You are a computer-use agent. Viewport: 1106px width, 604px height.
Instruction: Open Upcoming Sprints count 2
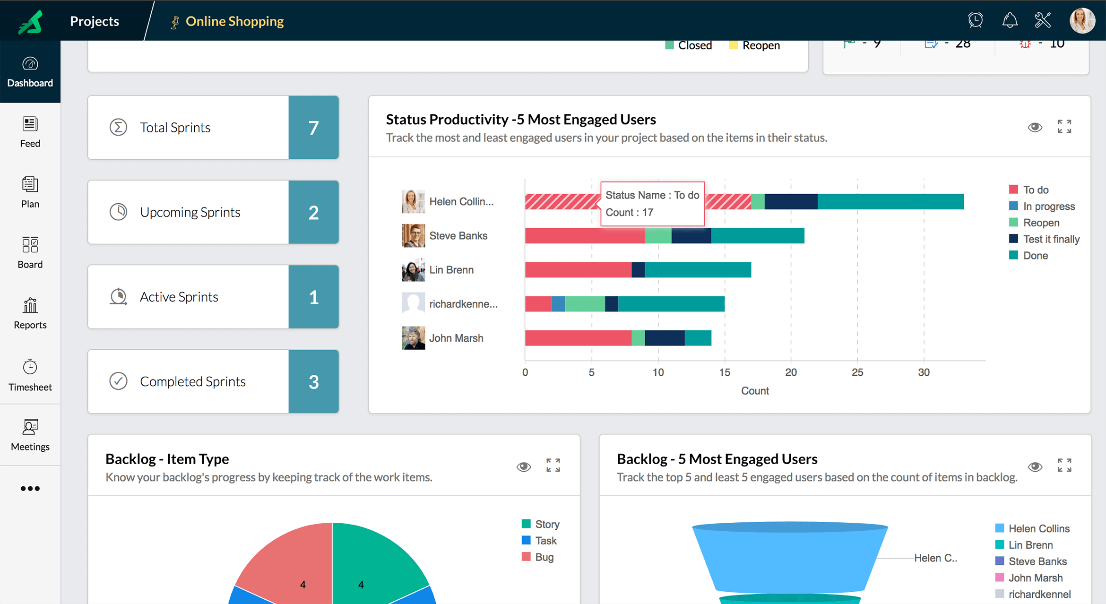coord(313,212)
